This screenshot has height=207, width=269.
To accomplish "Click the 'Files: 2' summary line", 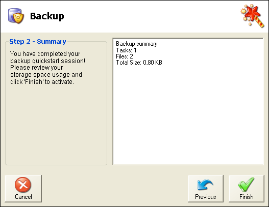I will coord(125,56).
